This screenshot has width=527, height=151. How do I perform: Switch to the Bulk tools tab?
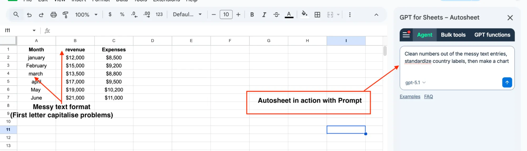453,35
